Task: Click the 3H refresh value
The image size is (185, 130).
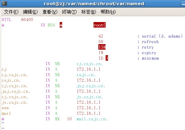Action: 101,42
